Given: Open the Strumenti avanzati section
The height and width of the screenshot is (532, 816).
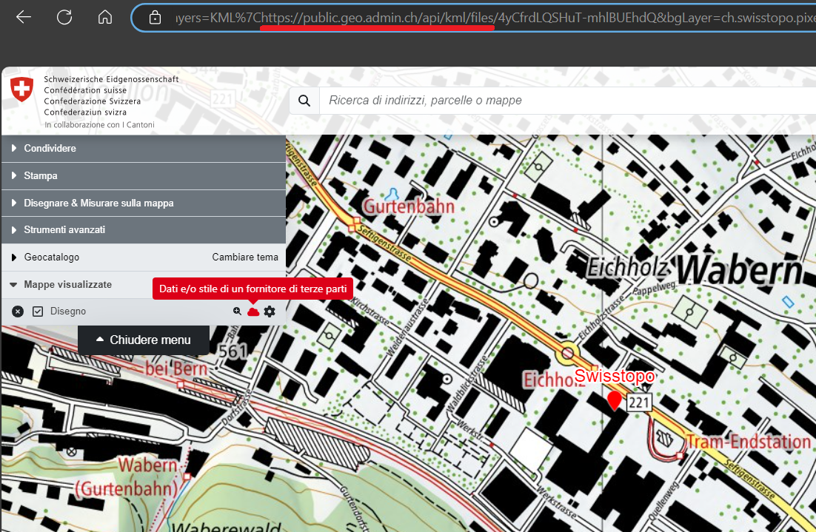Looking at the screenshot, I should point(64,230).
